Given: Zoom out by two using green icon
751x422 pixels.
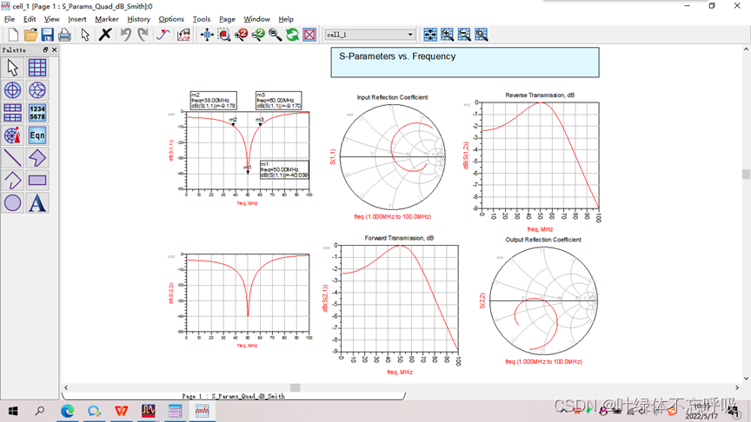Looking at the screenshot, I should (258, 35).
